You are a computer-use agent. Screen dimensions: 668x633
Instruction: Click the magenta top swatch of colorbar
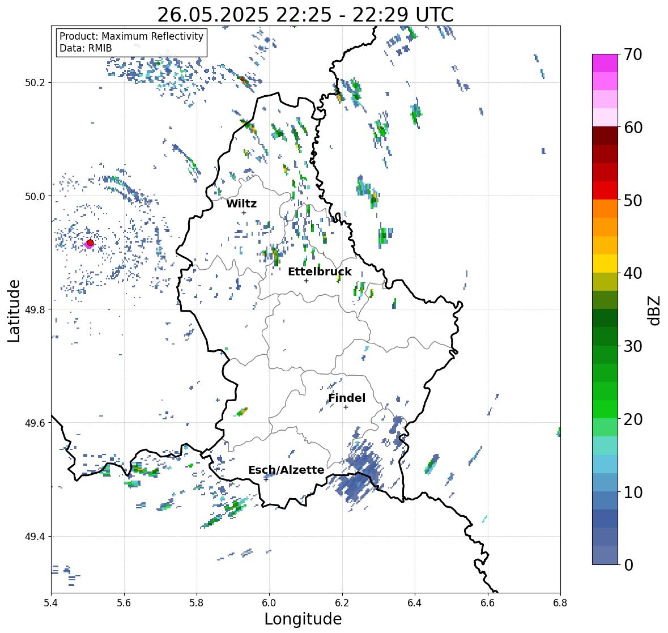tap(605, 63)
